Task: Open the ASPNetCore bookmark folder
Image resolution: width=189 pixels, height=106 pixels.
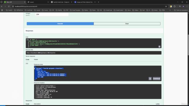Action: [x=19, y=10]
